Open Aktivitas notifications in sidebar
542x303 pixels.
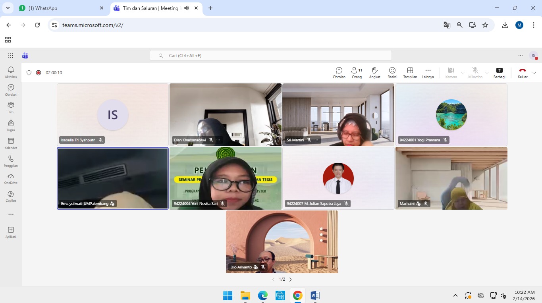pyautogui.click(x=11, y=72)
